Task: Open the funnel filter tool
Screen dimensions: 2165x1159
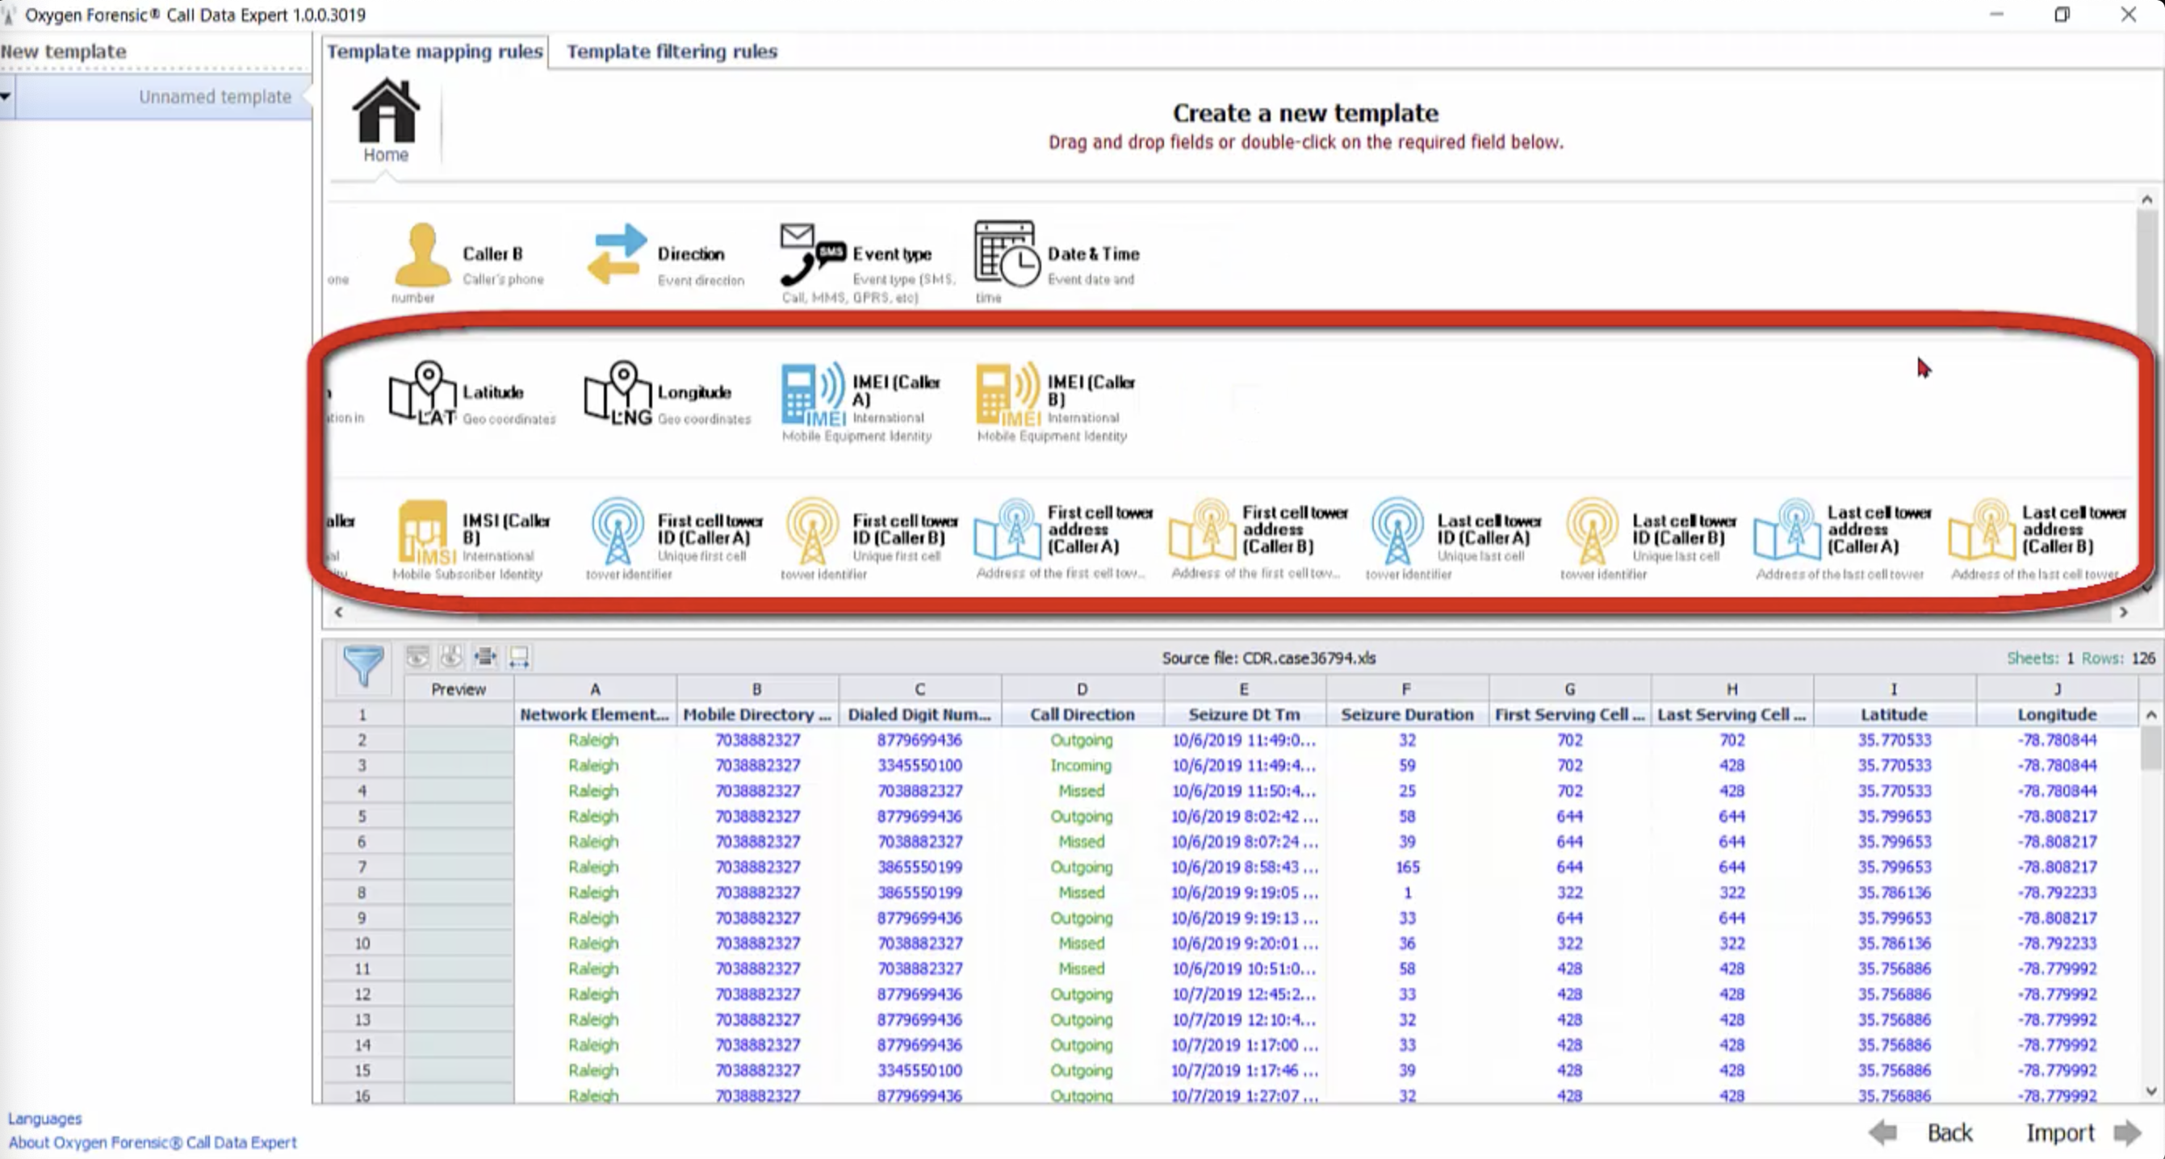Action: [x=363, y=666]
